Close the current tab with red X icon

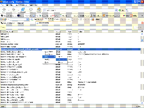(x=142, y=23)
